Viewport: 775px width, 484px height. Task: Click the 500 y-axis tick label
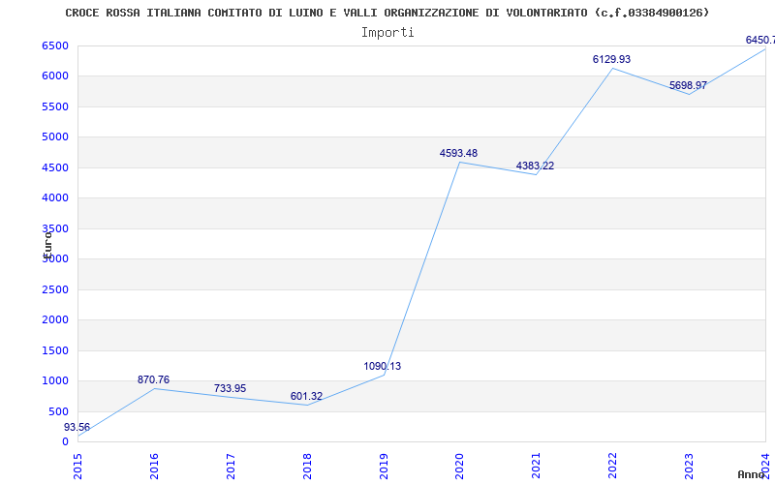pos(58,411)
